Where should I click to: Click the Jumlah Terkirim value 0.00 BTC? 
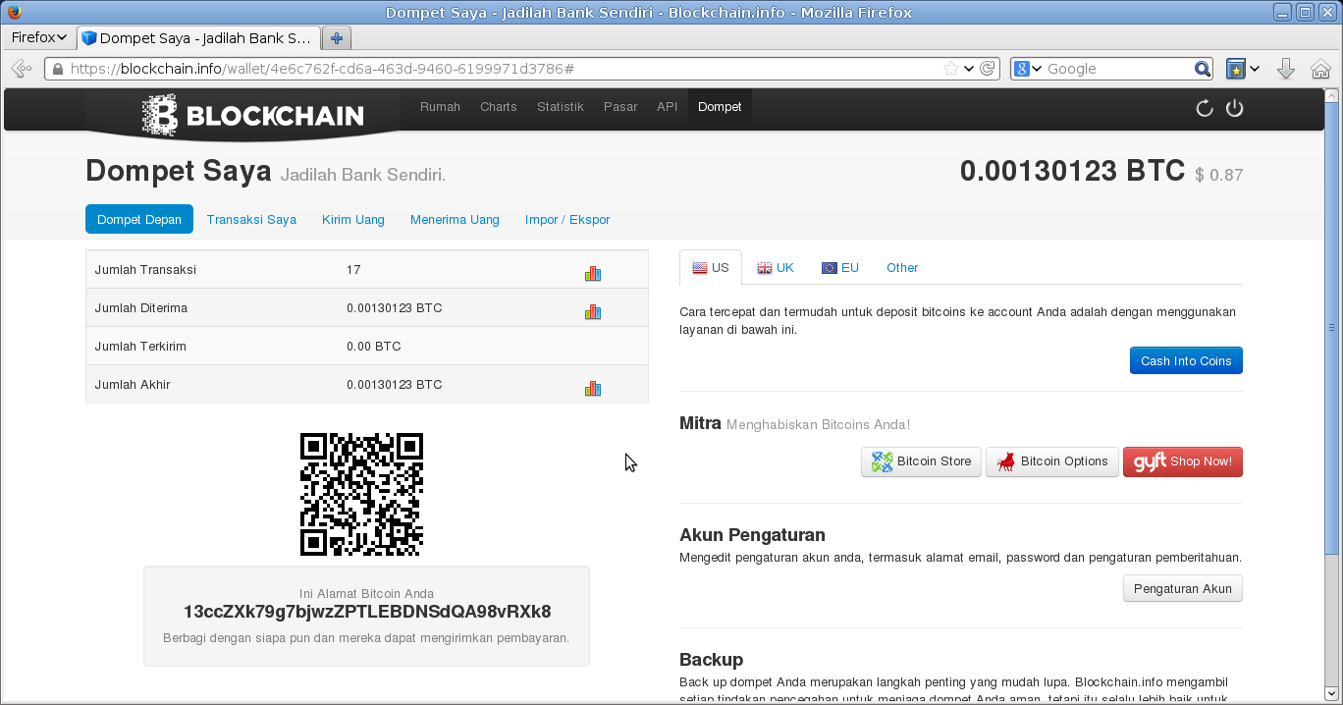[374, 346]
